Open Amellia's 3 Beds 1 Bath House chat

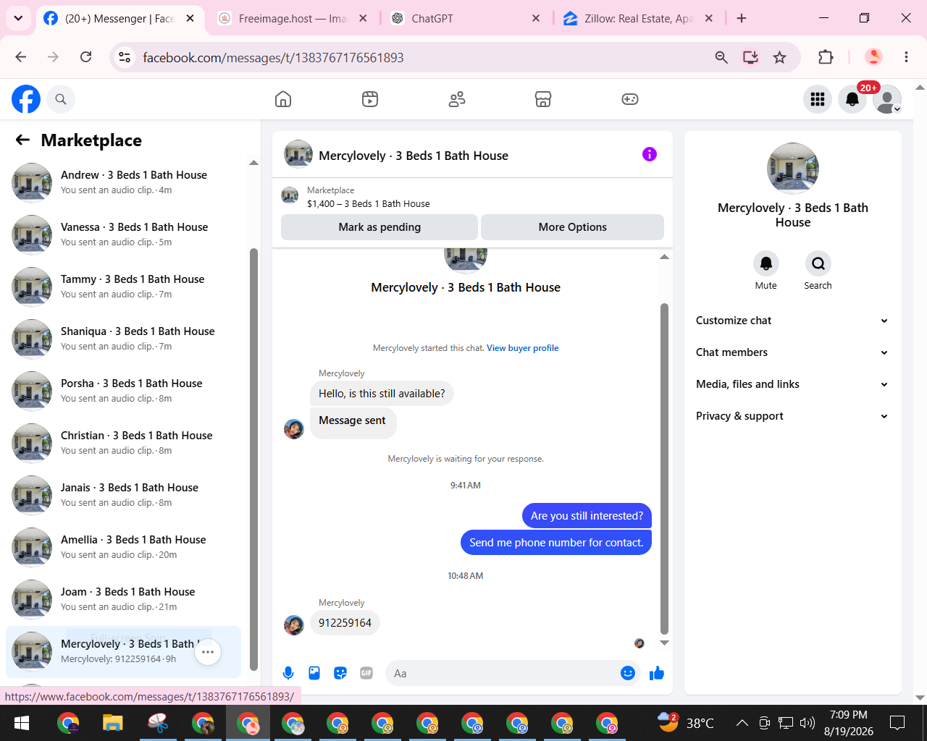(123, 547)
